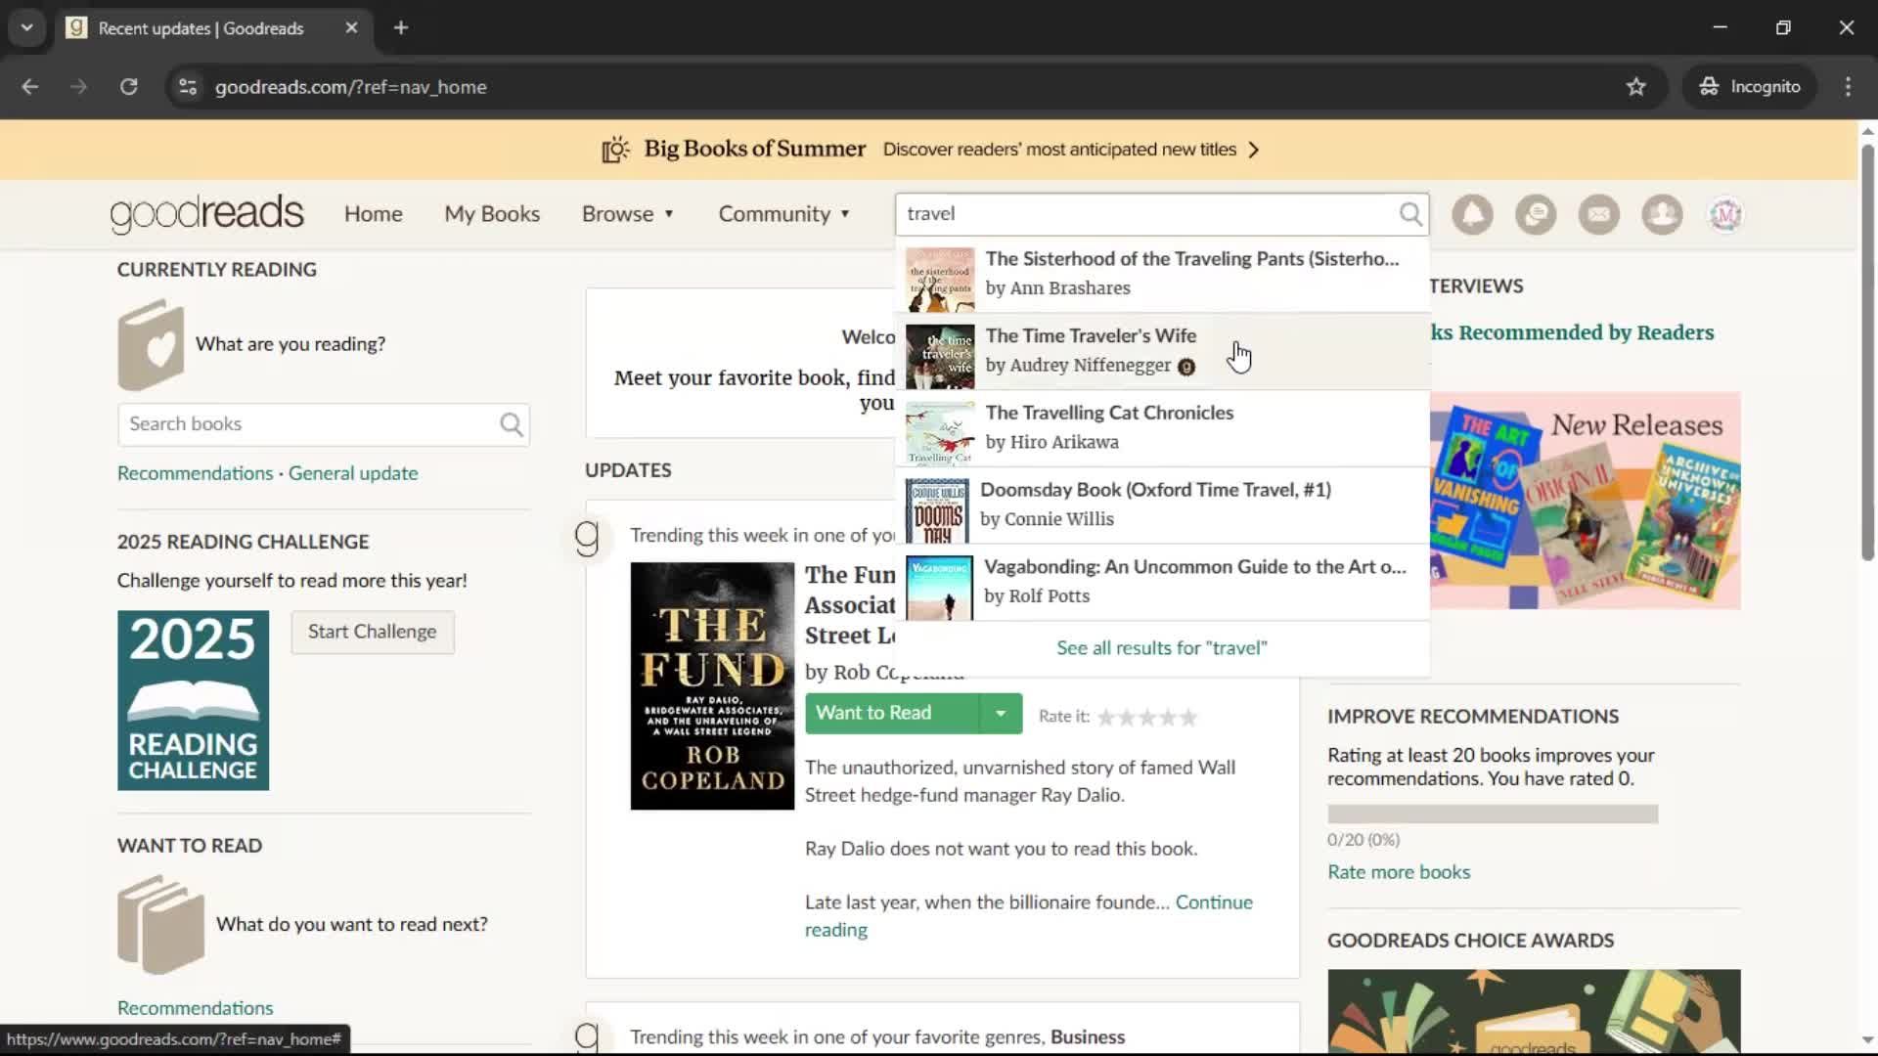Open My Books in the navigation

coord(492,214)
